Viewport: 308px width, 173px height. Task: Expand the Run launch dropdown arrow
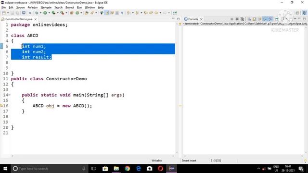pos(49,13)
